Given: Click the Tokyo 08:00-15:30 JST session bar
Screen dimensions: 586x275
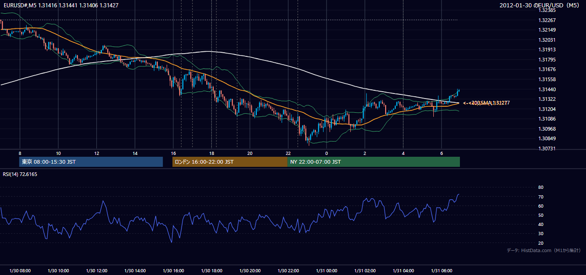Looking at the screenshot, I should [91, 162].
